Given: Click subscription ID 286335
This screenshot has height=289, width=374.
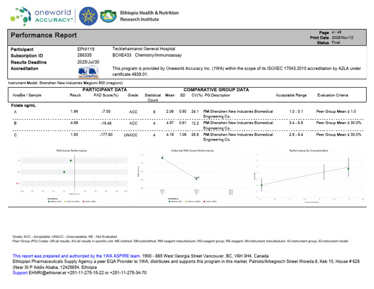Looking at the screenshot, I should point(84,55).
